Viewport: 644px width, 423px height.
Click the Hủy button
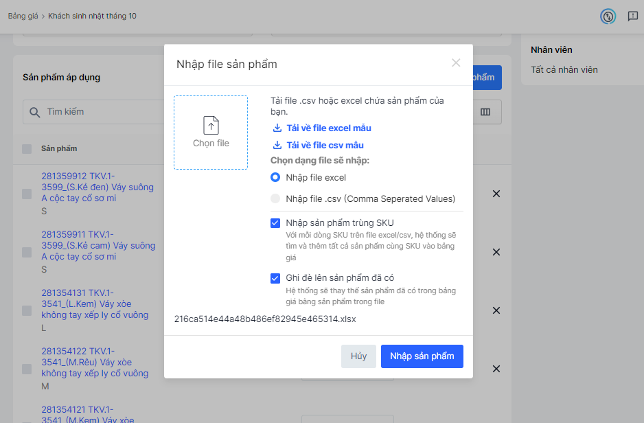(358, 356)
